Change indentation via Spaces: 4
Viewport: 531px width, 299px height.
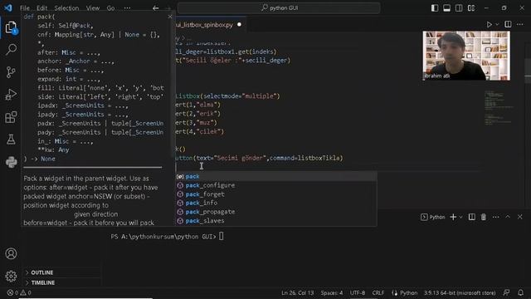pos(332,293)
